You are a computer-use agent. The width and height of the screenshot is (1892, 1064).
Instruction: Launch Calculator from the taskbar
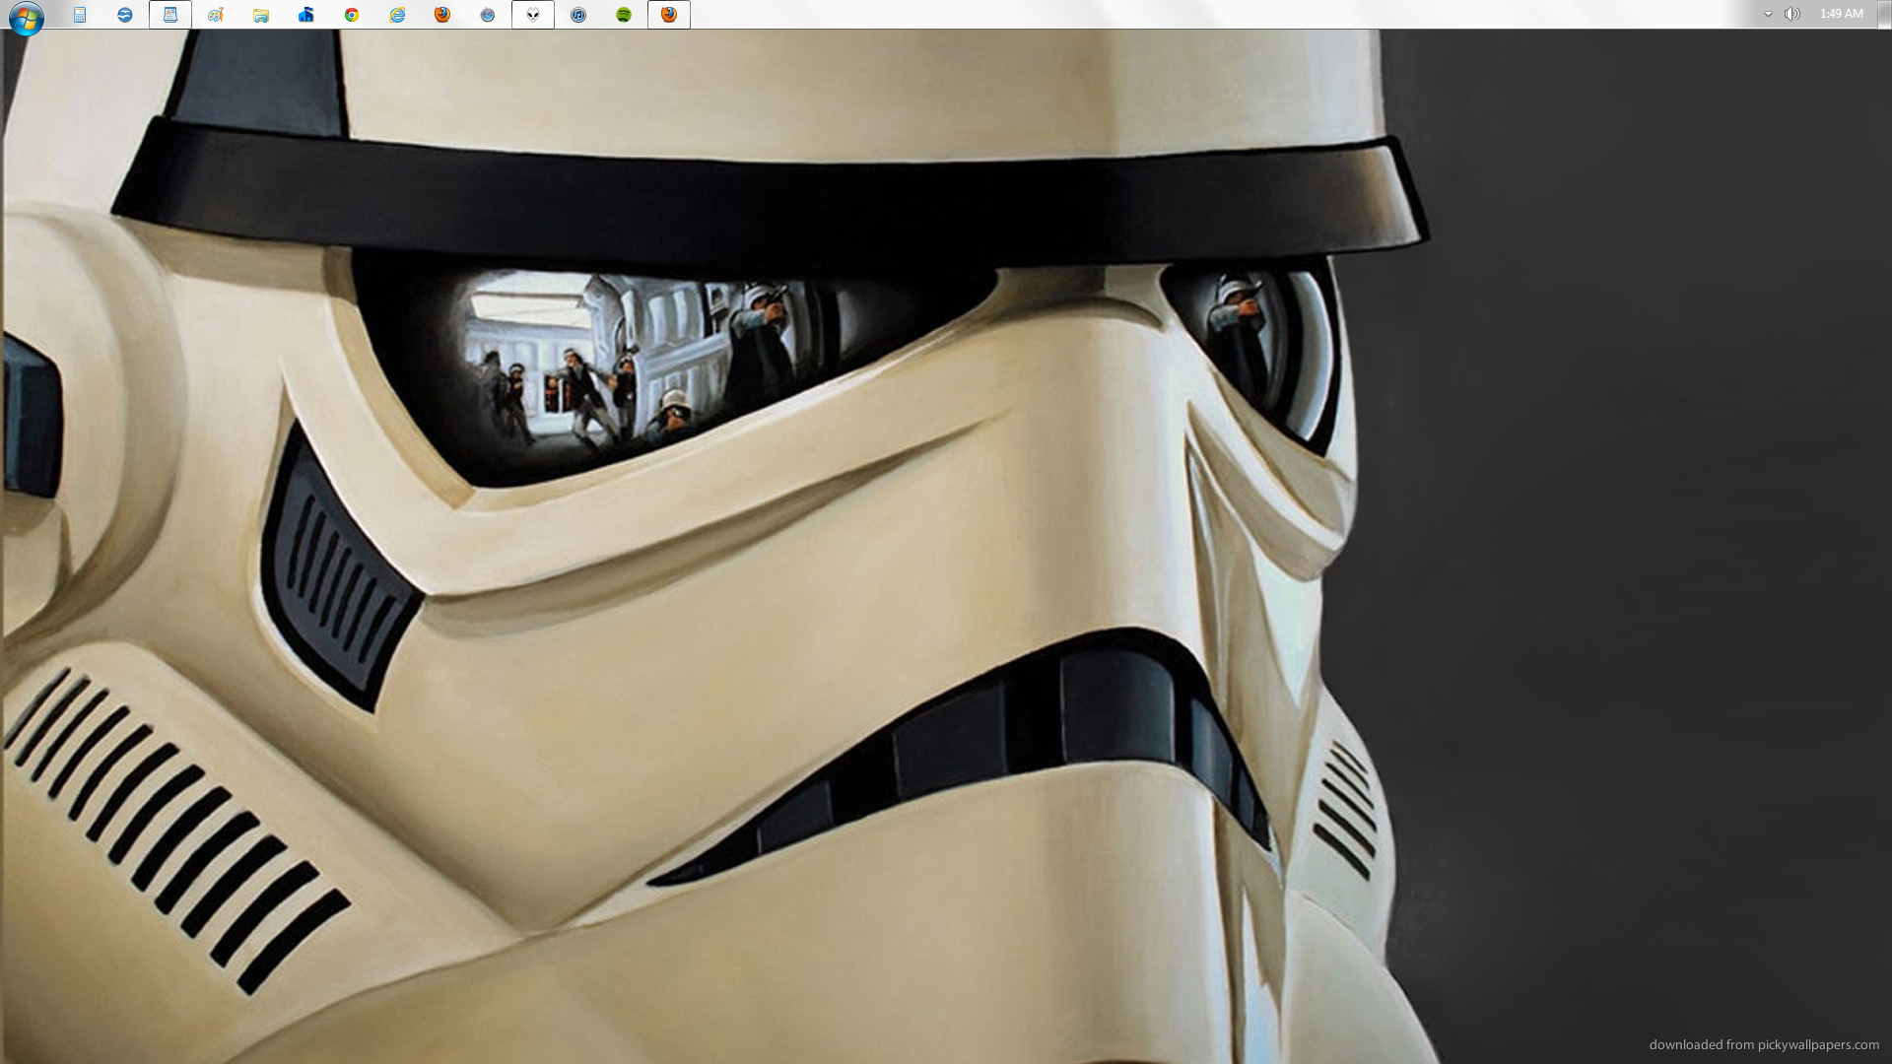(80, 15)
